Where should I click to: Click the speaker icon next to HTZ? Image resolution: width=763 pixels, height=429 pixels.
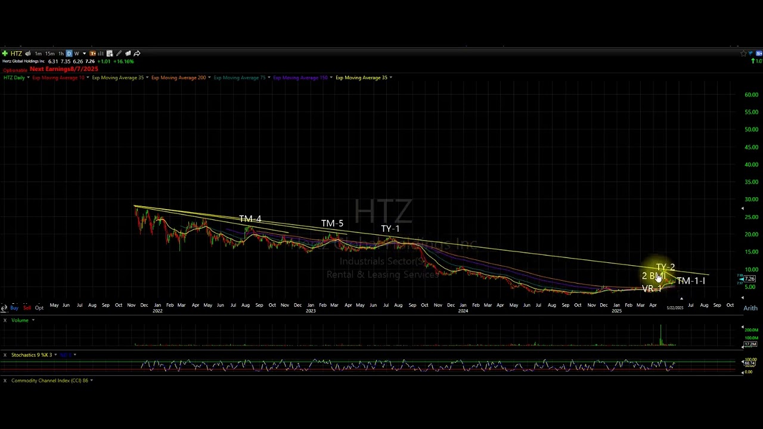[x=28, y=54]
